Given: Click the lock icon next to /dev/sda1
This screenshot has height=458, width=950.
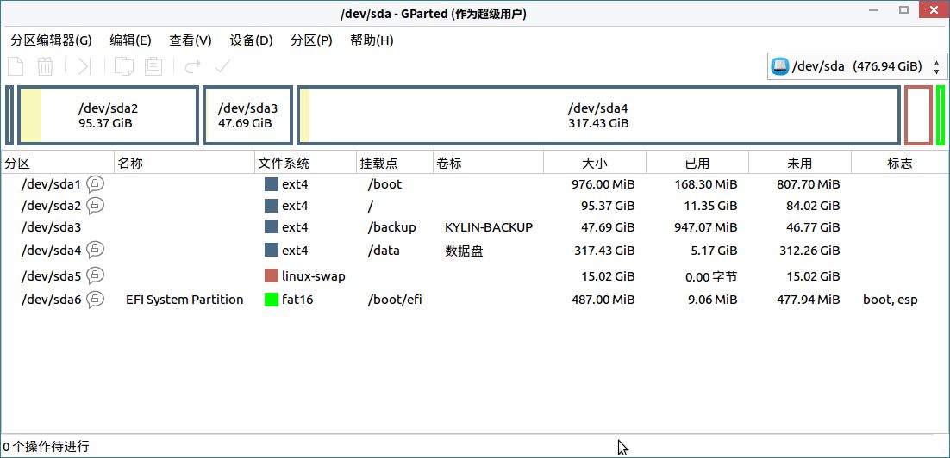Looking at the screenshot, I should 95,183.
